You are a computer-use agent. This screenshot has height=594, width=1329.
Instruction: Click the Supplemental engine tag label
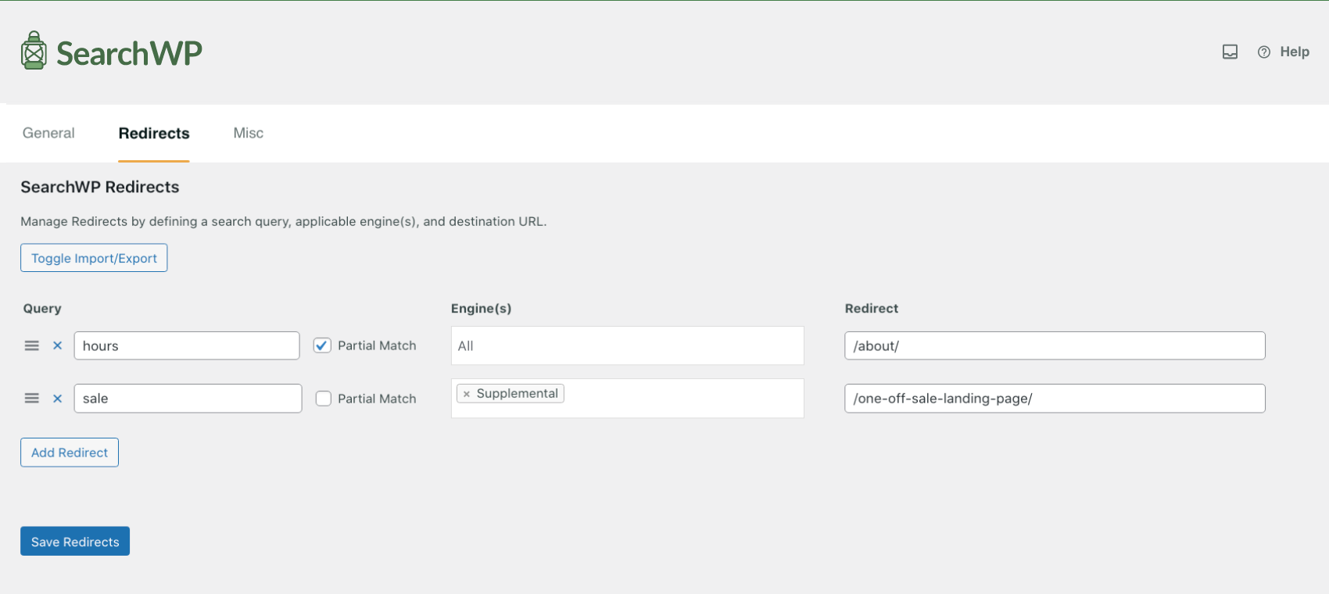(518, 393)
